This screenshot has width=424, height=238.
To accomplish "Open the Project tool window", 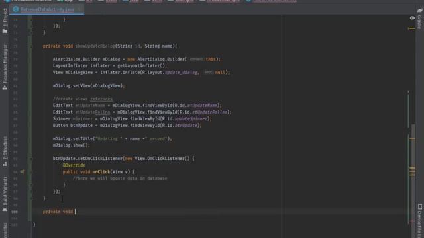I will tap(5, 20).
